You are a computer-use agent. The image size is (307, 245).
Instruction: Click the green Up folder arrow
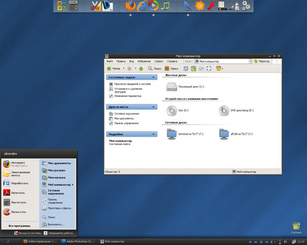coord(141,68)
